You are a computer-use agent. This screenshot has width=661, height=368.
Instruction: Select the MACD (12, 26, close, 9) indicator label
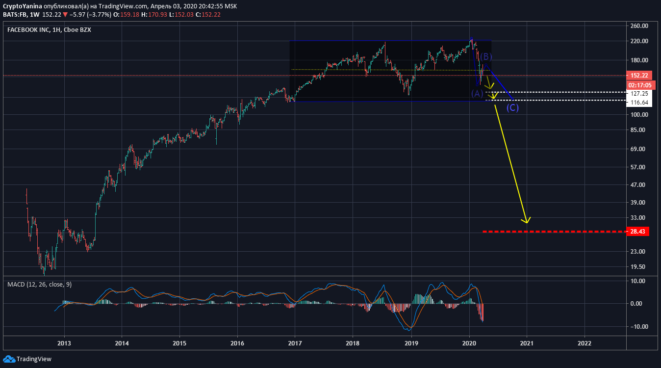tap(39, 285)
